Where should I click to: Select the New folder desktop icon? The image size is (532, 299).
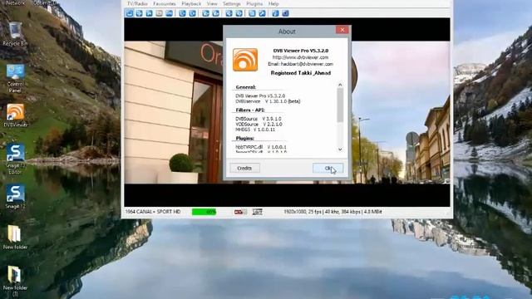[x=15, y=238]
